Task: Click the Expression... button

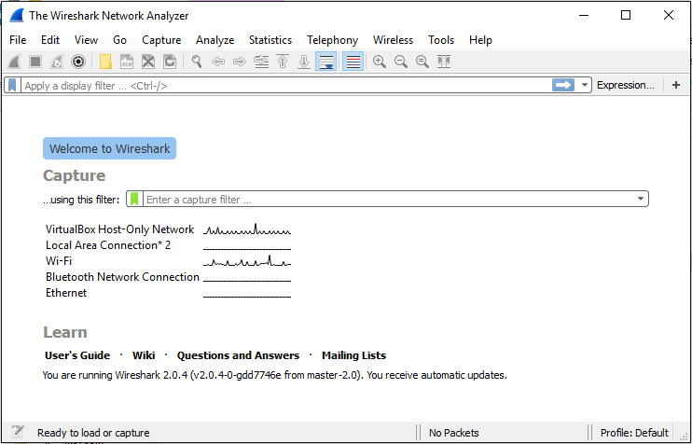Action: click(x=626, y=85)
